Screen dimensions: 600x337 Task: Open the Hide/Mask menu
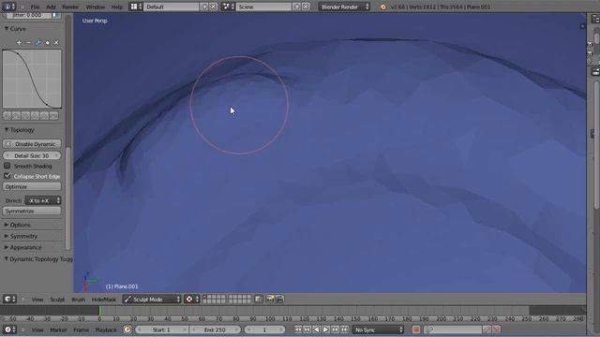(x=104, y=300)
